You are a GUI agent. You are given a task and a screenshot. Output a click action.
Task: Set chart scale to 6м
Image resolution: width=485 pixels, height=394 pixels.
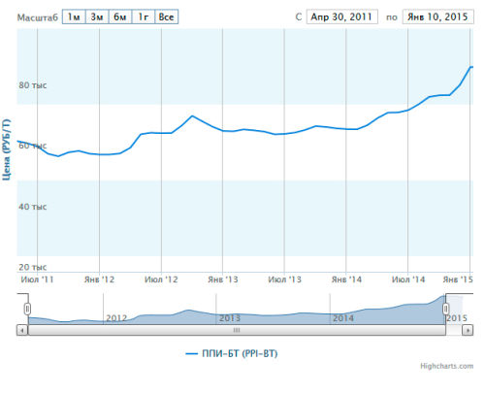pyautogui.click(x=120, y=16)
